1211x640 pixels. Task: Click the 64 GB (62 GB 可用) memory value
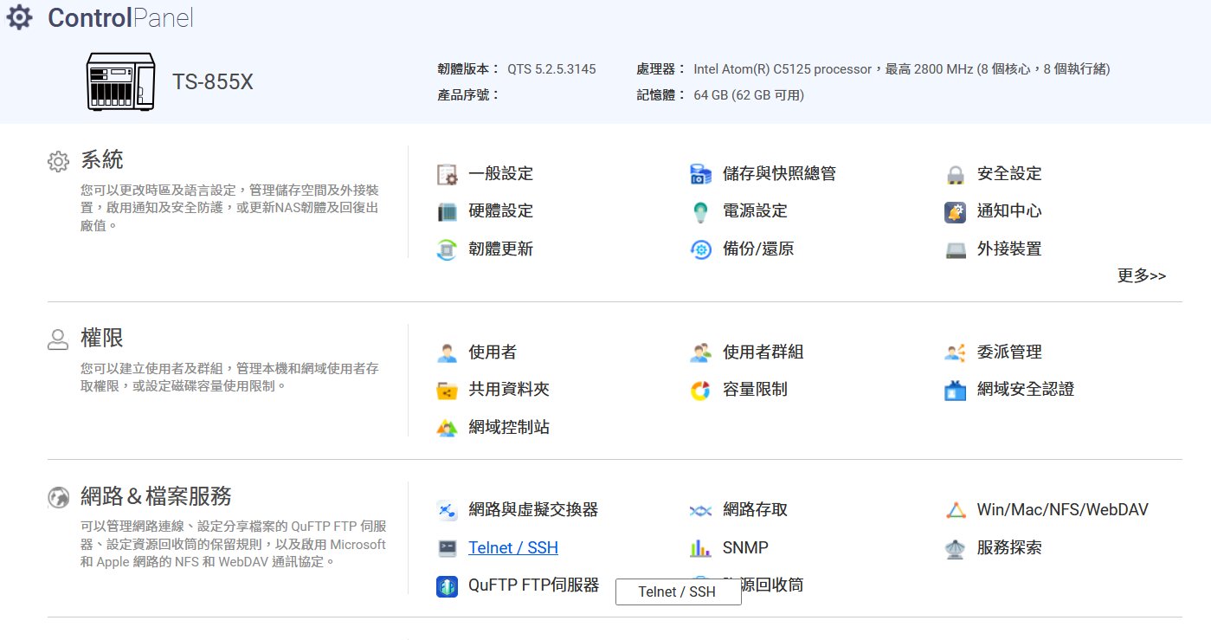point(749,95)
